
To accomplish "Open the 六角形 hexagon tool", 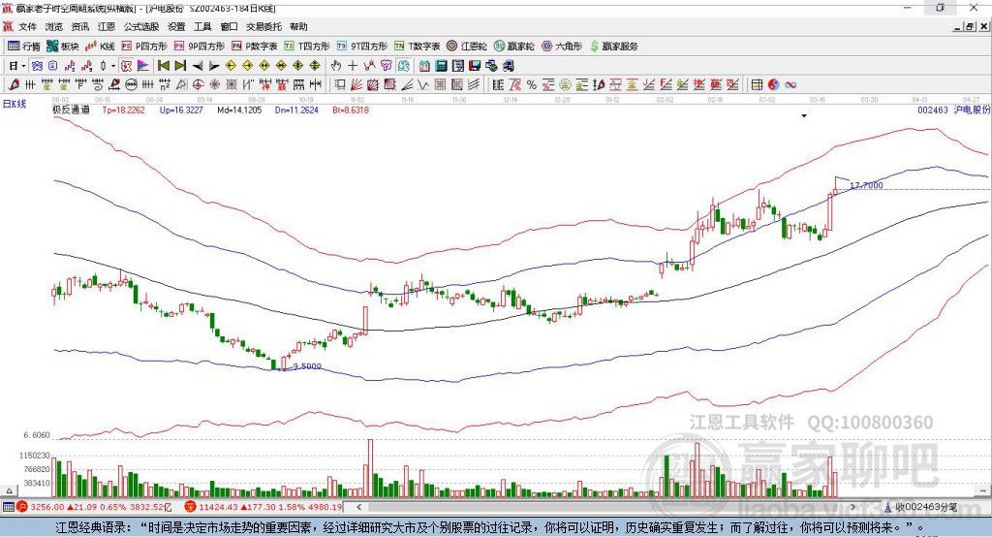I will pos(562,47).
